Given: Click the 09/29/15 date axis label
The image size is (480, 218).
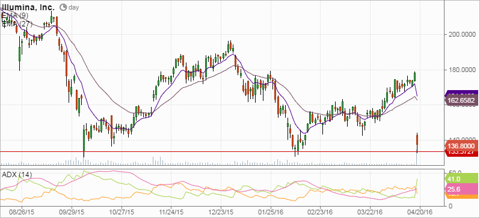Looking at the screenshot, I should coord(72,211).
